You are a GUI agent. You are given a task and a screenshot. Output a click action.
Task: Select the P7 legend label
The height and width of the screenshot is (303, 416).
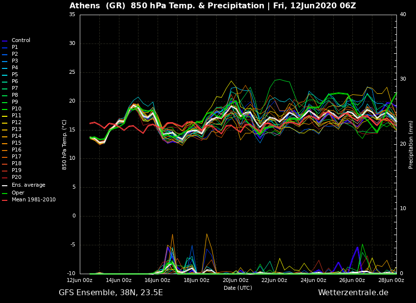15,88
